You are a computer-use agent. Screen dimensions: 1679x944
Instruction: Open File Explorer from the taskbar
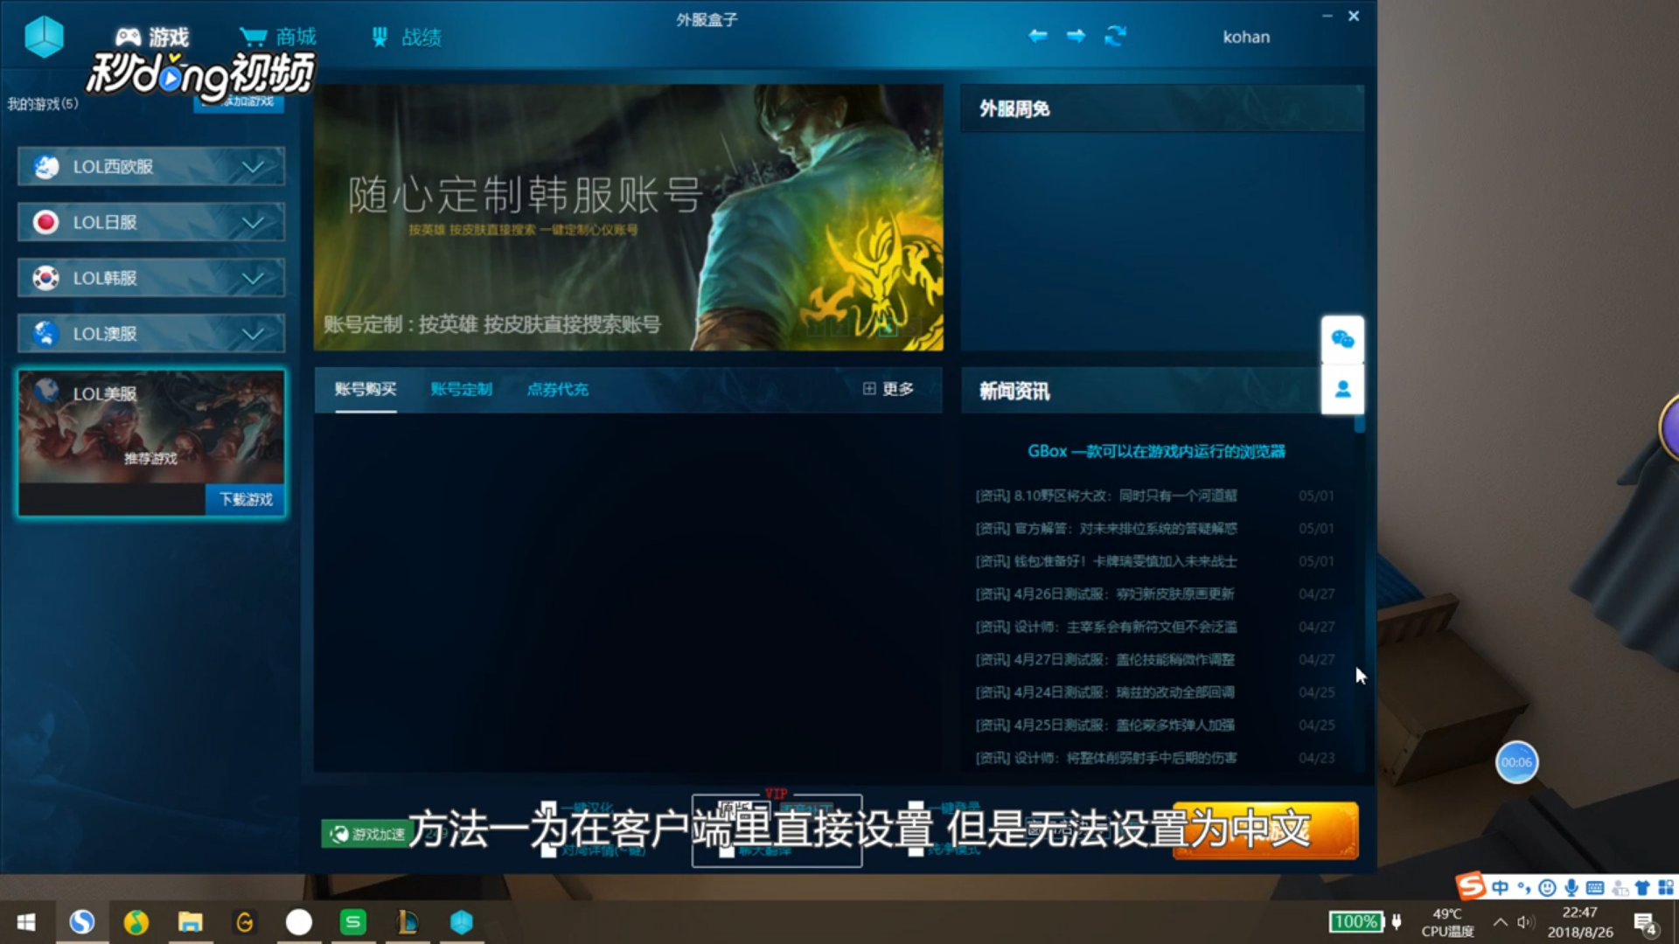[190, 922]
